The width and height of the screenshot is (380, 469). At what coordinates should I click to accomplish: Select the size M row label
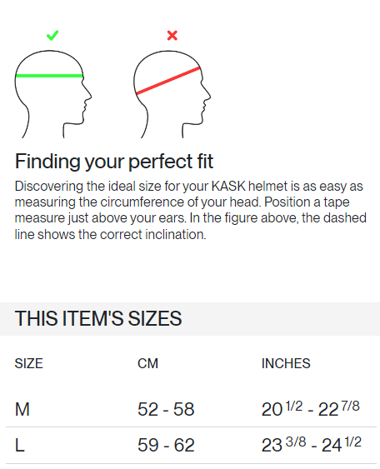22,409
